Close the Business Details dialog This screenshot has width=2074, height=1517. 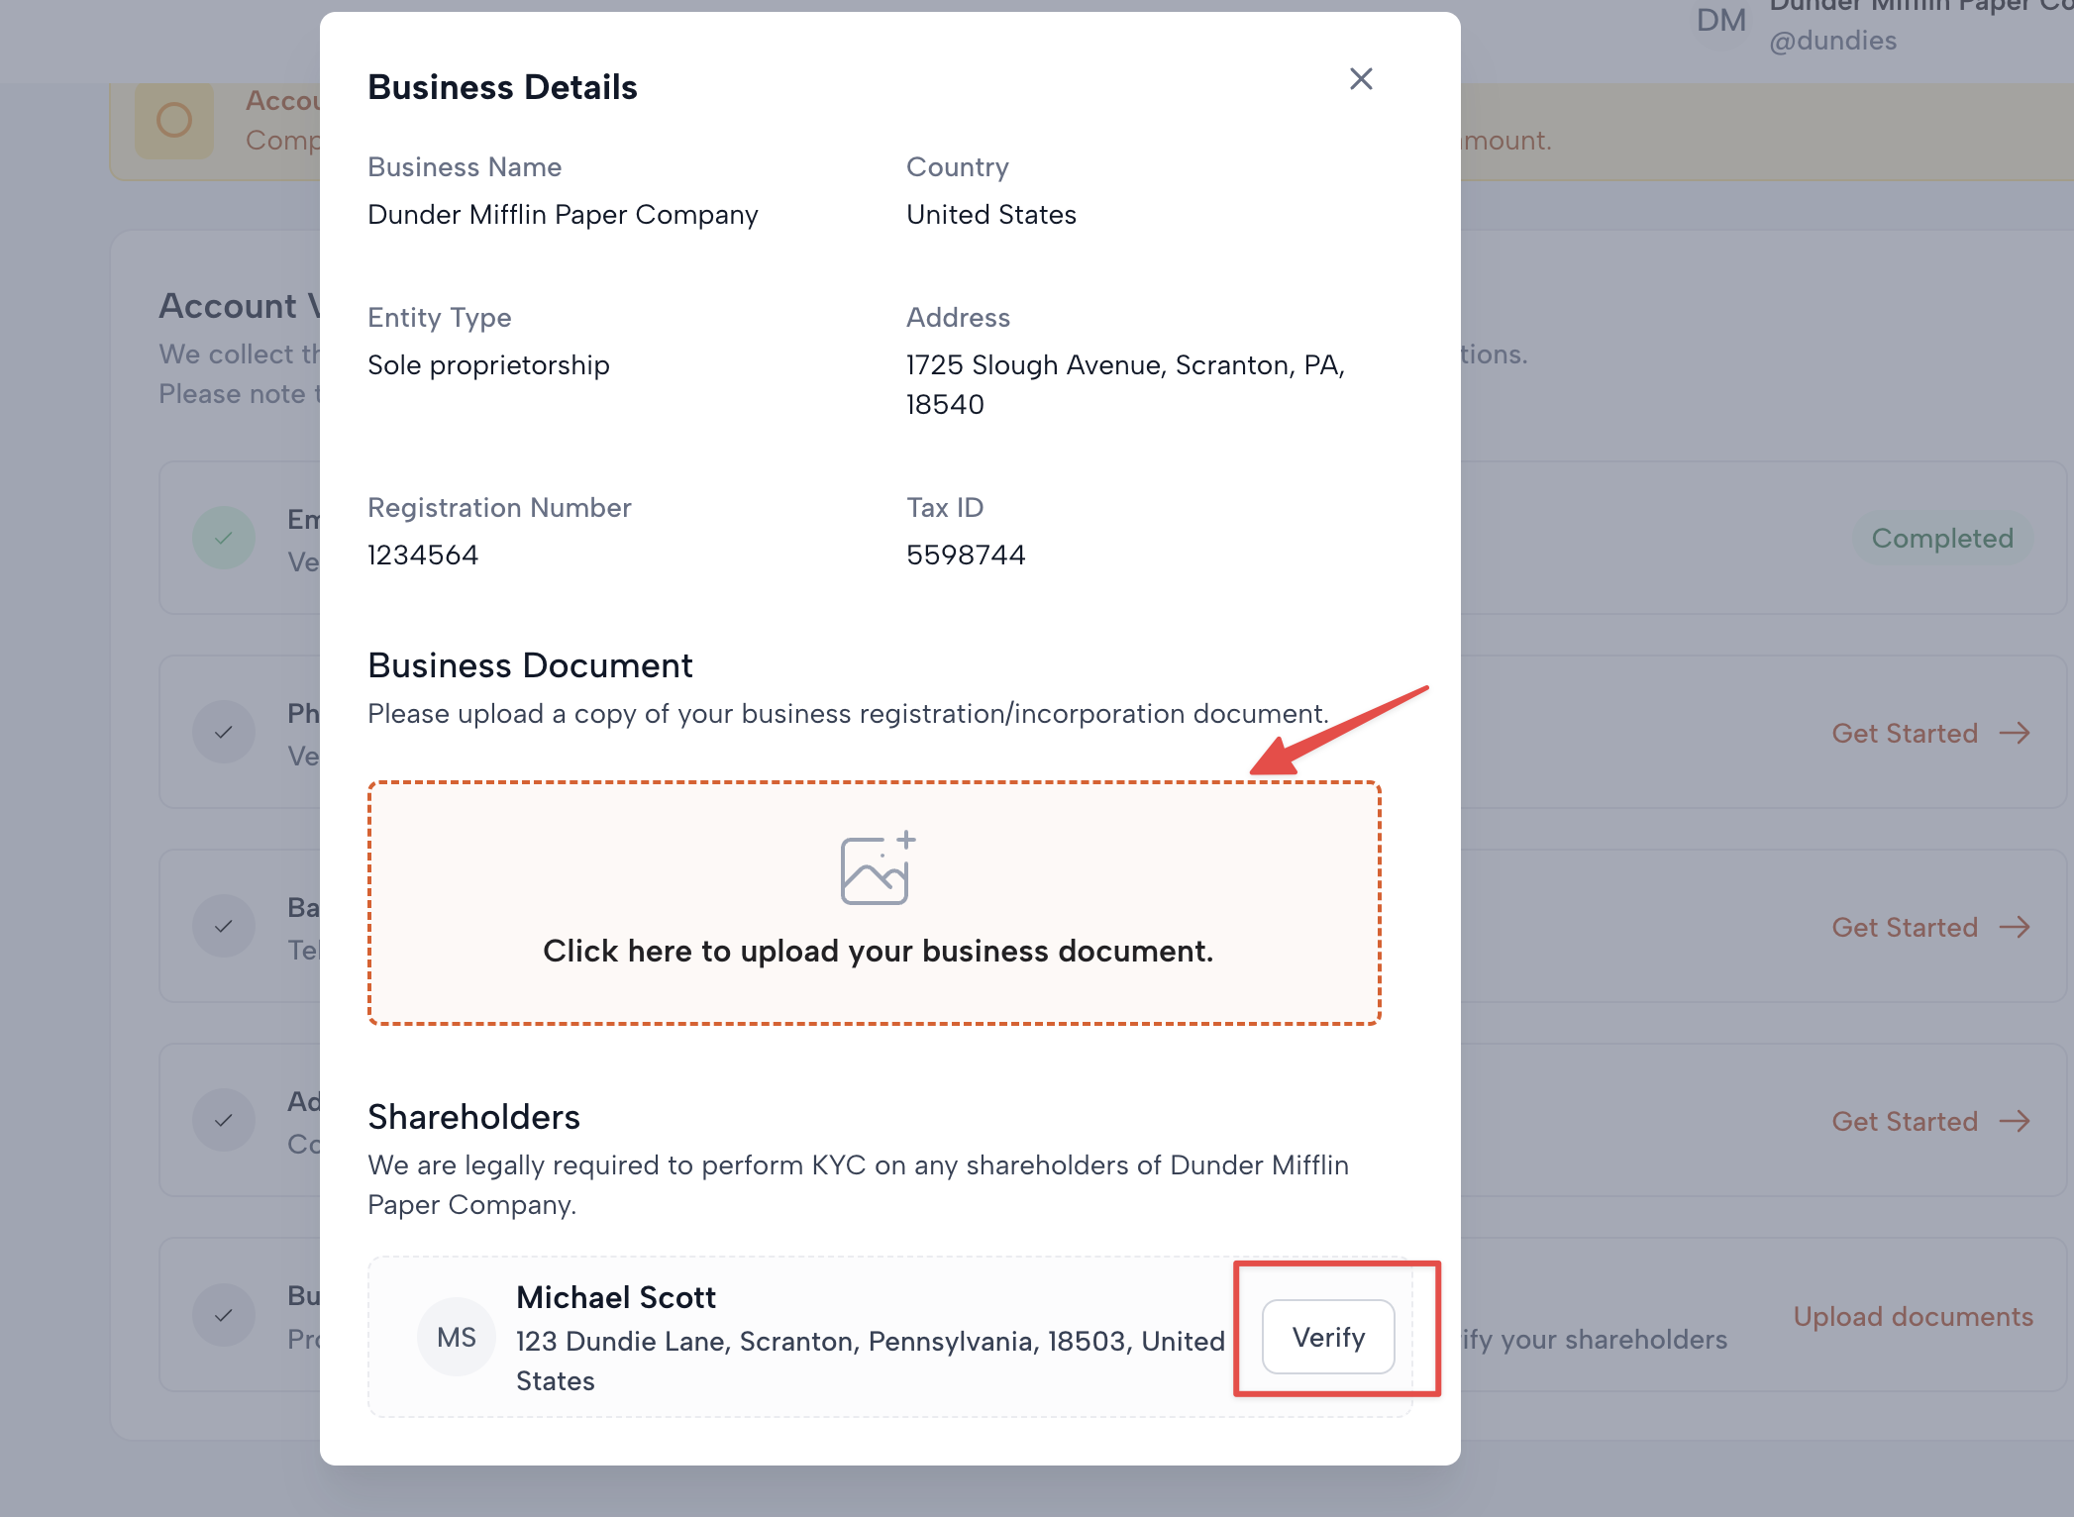point(1361,79)
